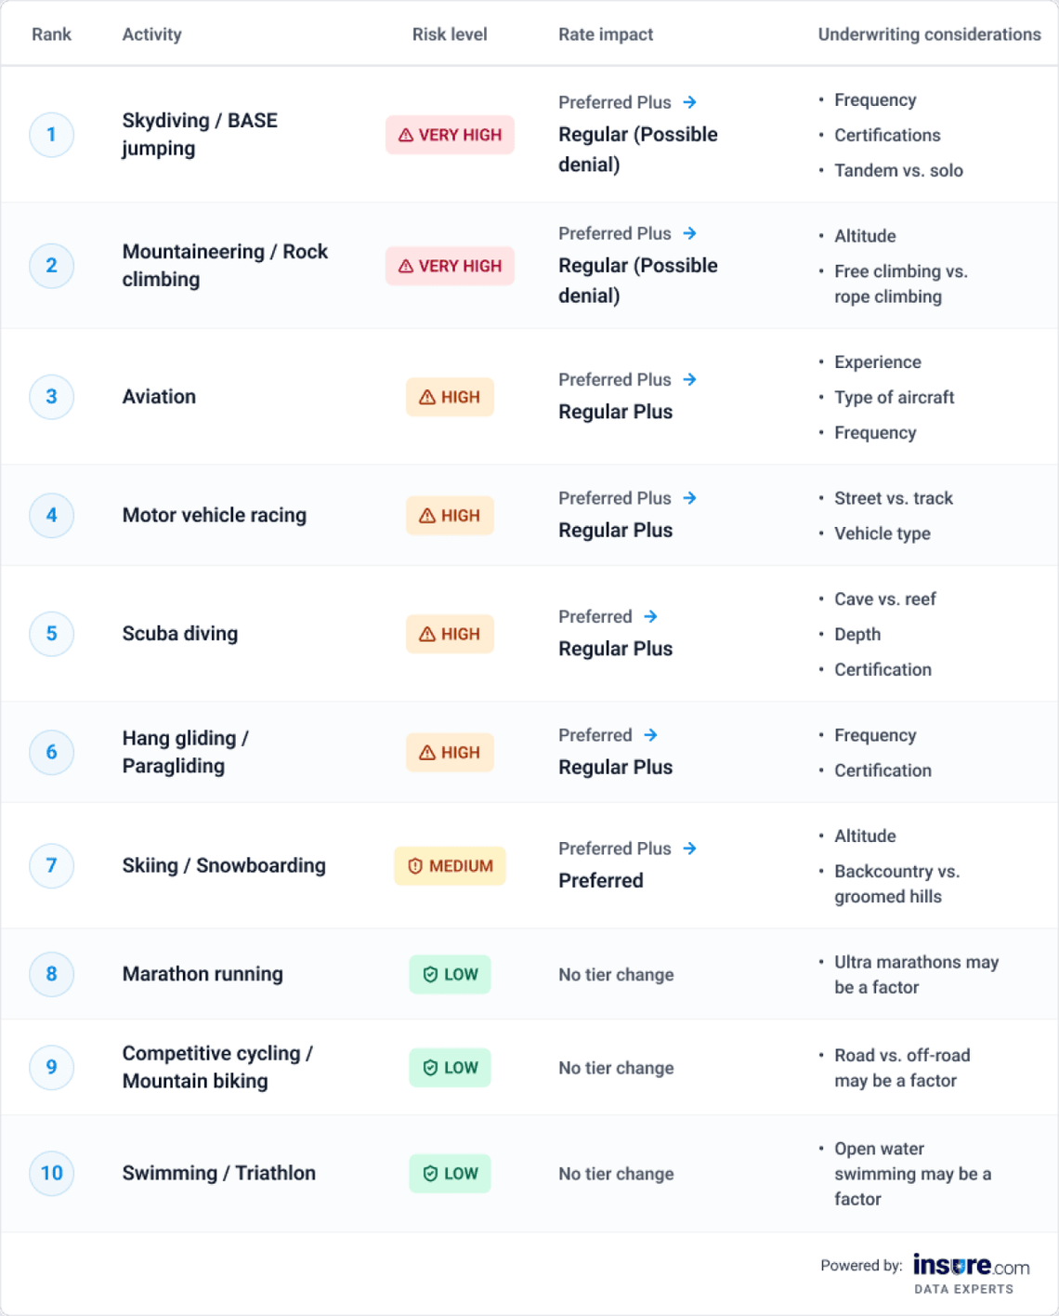Screen dimensions: 1059x1316
Task: Click the HIGH badge for Scuba diving
Action: [450, 634]
